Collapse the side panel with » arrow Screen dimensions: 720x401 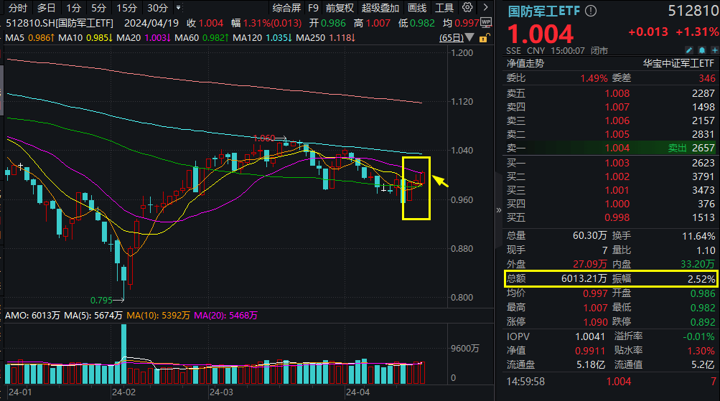coord(499,210)
